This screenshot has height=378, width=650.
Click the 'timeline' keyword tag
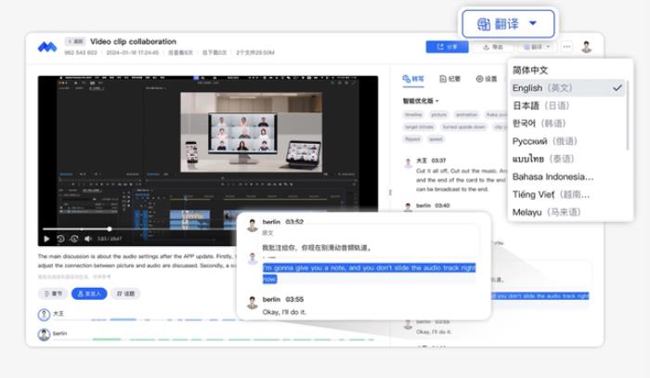[413, 115]
